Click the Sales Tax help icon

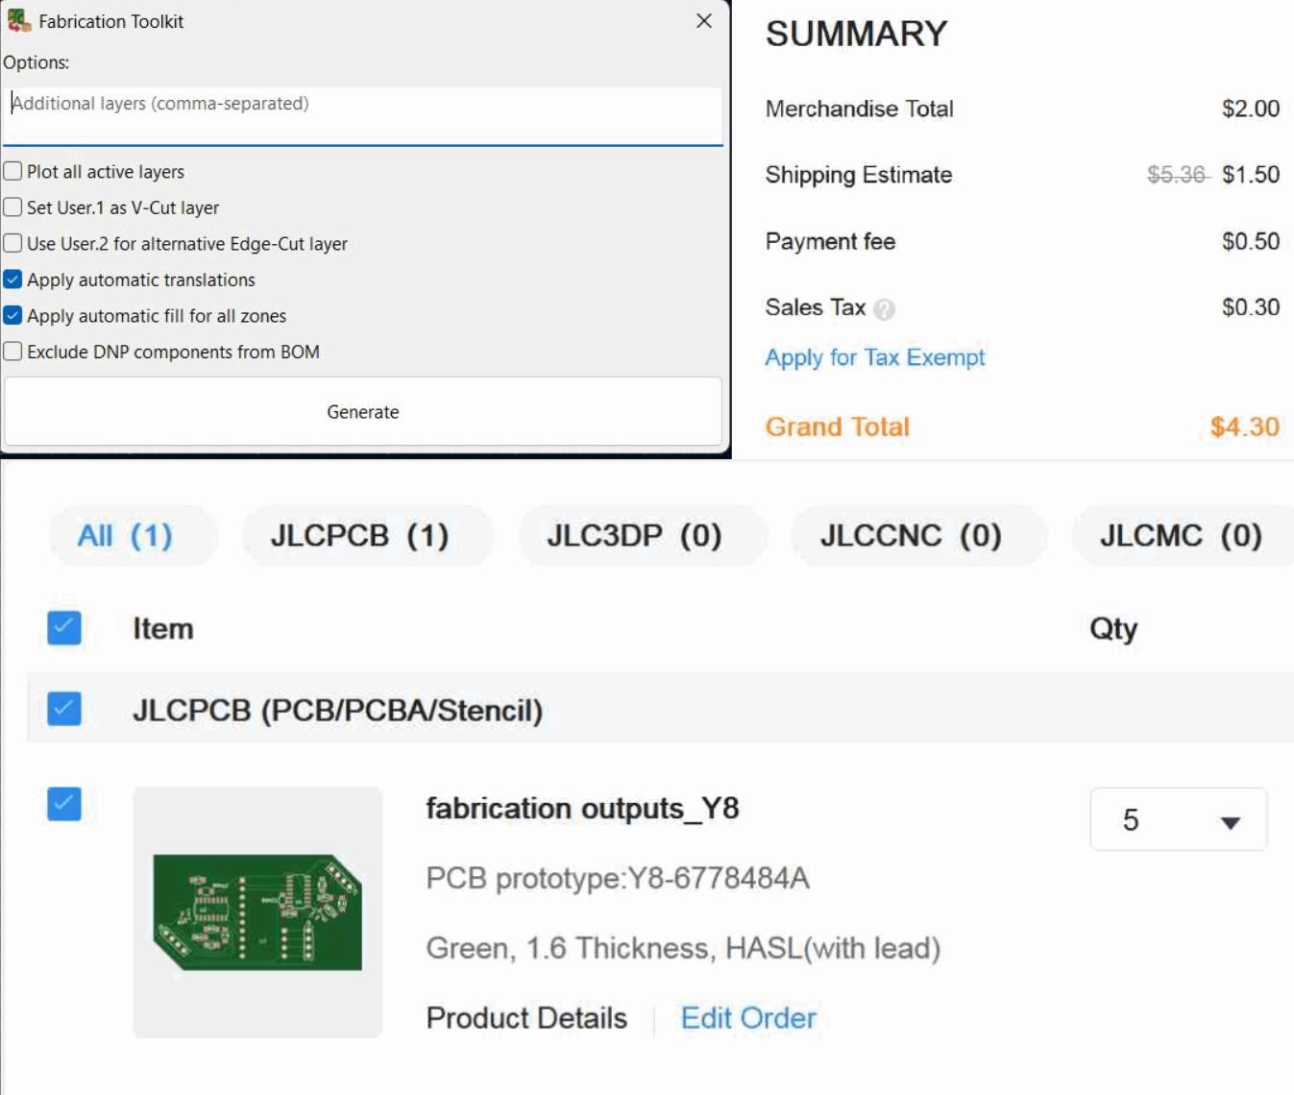click(885, 309)
